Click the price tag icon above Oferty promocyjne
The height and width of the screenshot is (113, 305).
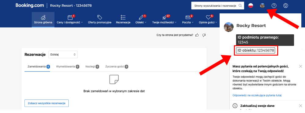coord(100,17)
